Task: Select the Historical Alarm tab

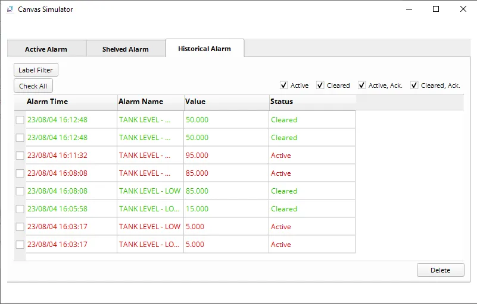Action: point(205,48)
